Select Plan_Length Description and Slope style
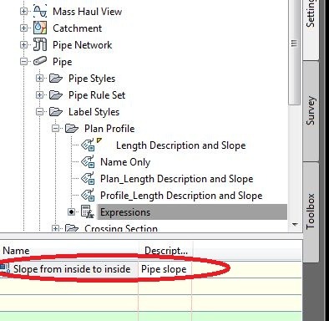 pos(177,179)
